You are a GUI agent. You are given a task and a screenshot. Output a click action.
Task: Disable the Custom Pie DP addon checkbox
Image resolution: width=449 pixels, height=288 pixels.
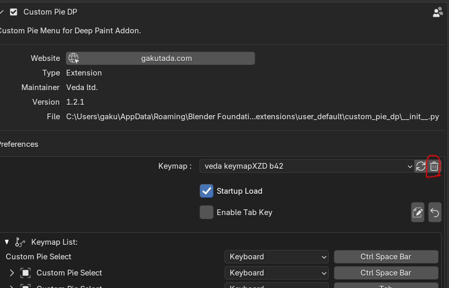pos(14,12)
